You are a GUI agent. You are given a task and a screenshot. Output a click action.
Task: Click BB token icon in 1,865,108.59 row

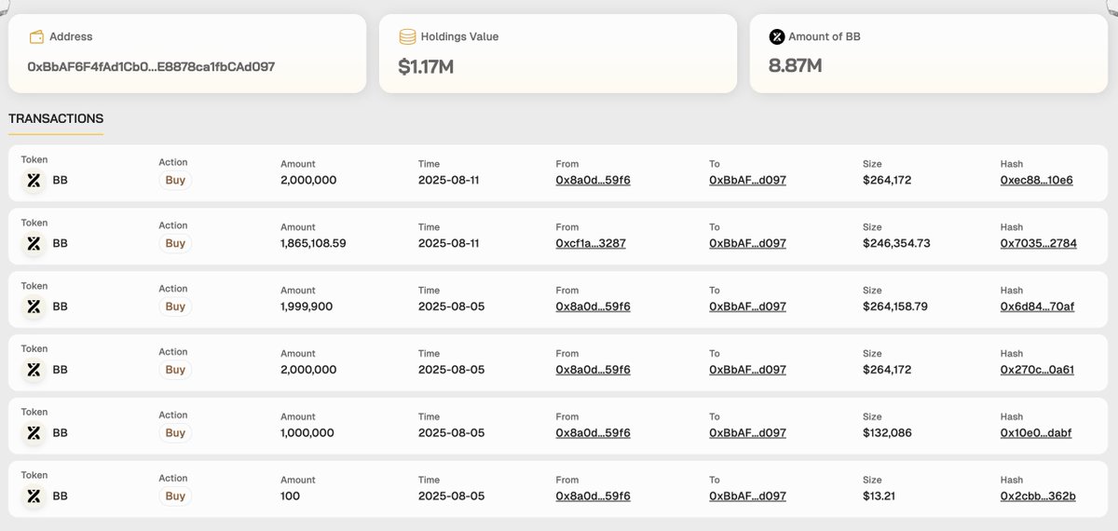pos(34,244)
